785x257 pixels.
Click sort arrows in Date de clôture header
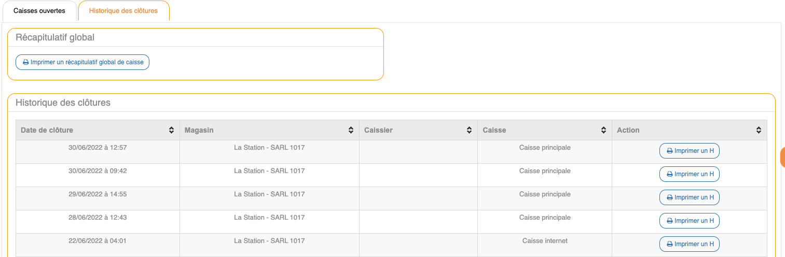tap(171, 131)
